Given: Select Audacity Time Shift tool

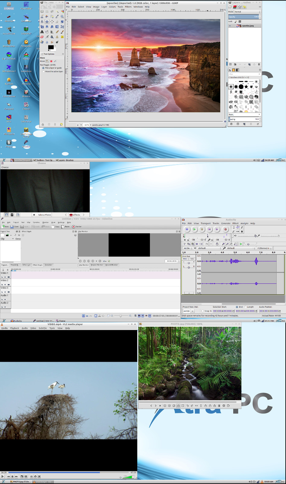Looking at the screenshot, I should click(238, 231).
